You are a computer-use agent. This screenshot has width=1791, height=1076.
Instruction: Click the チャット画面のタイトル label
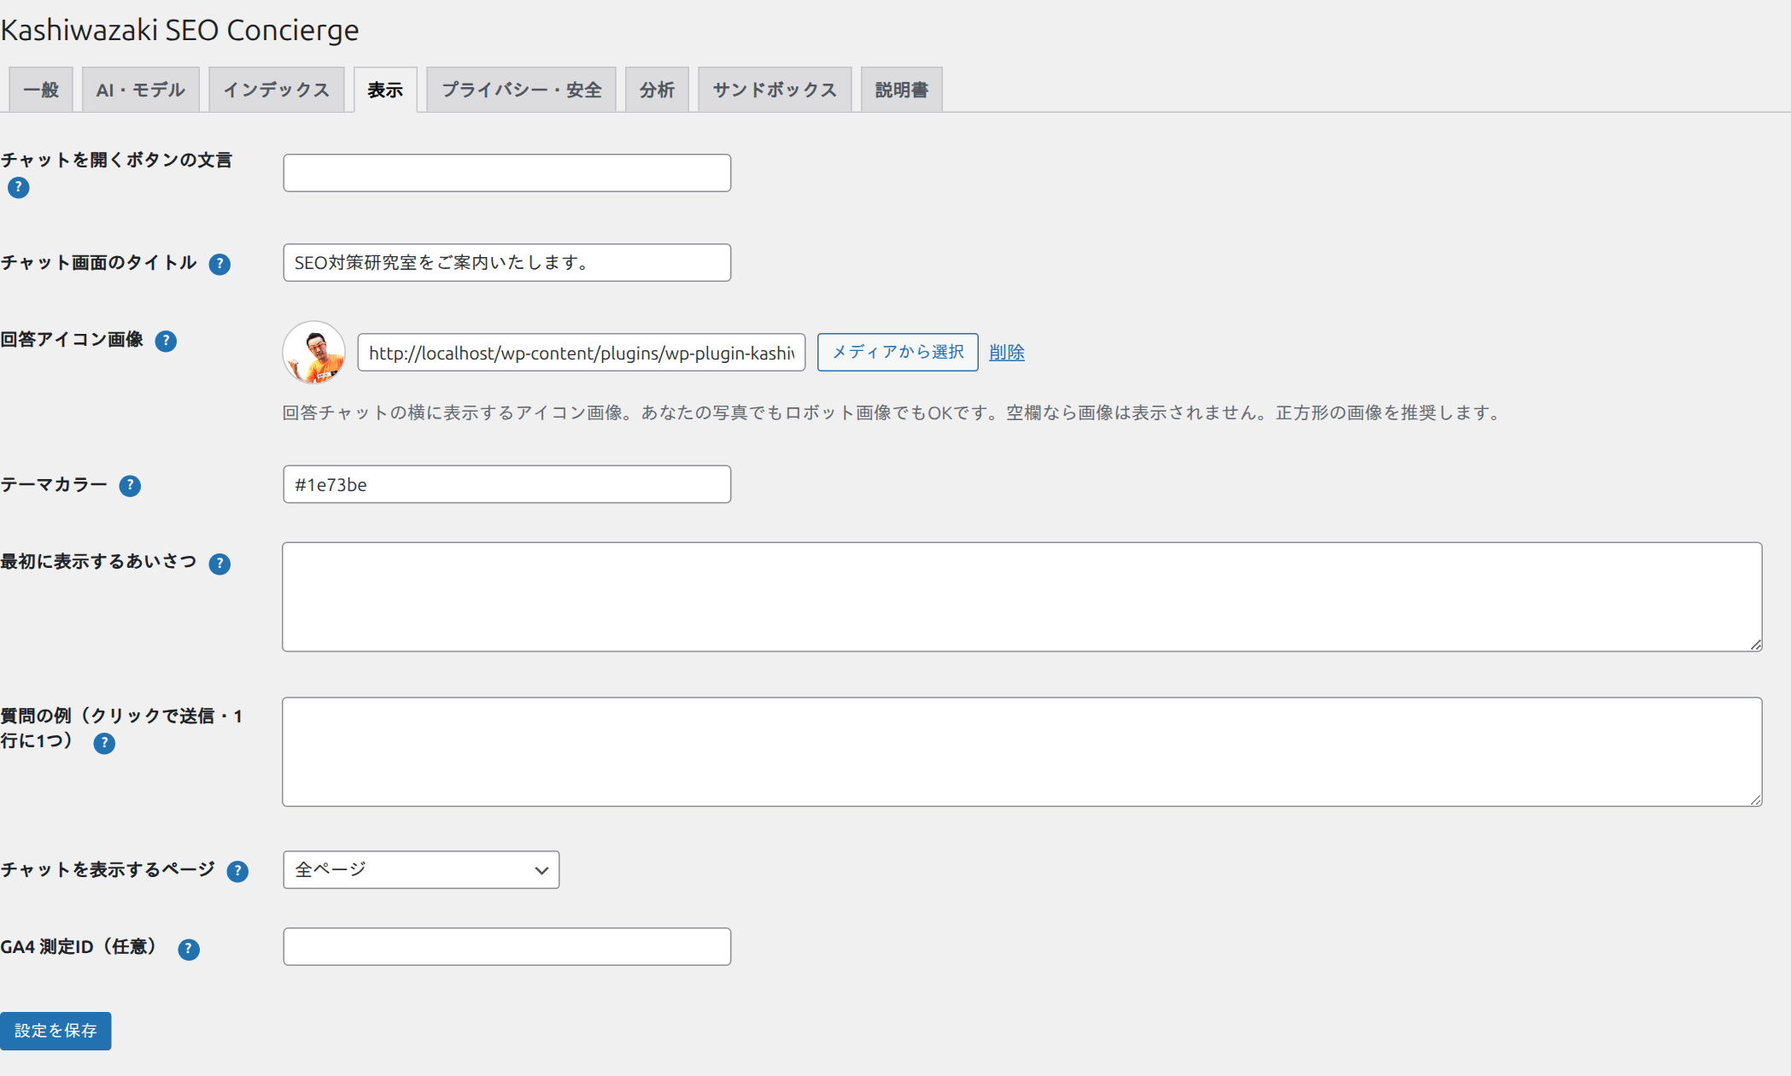(x=99, y=262)
